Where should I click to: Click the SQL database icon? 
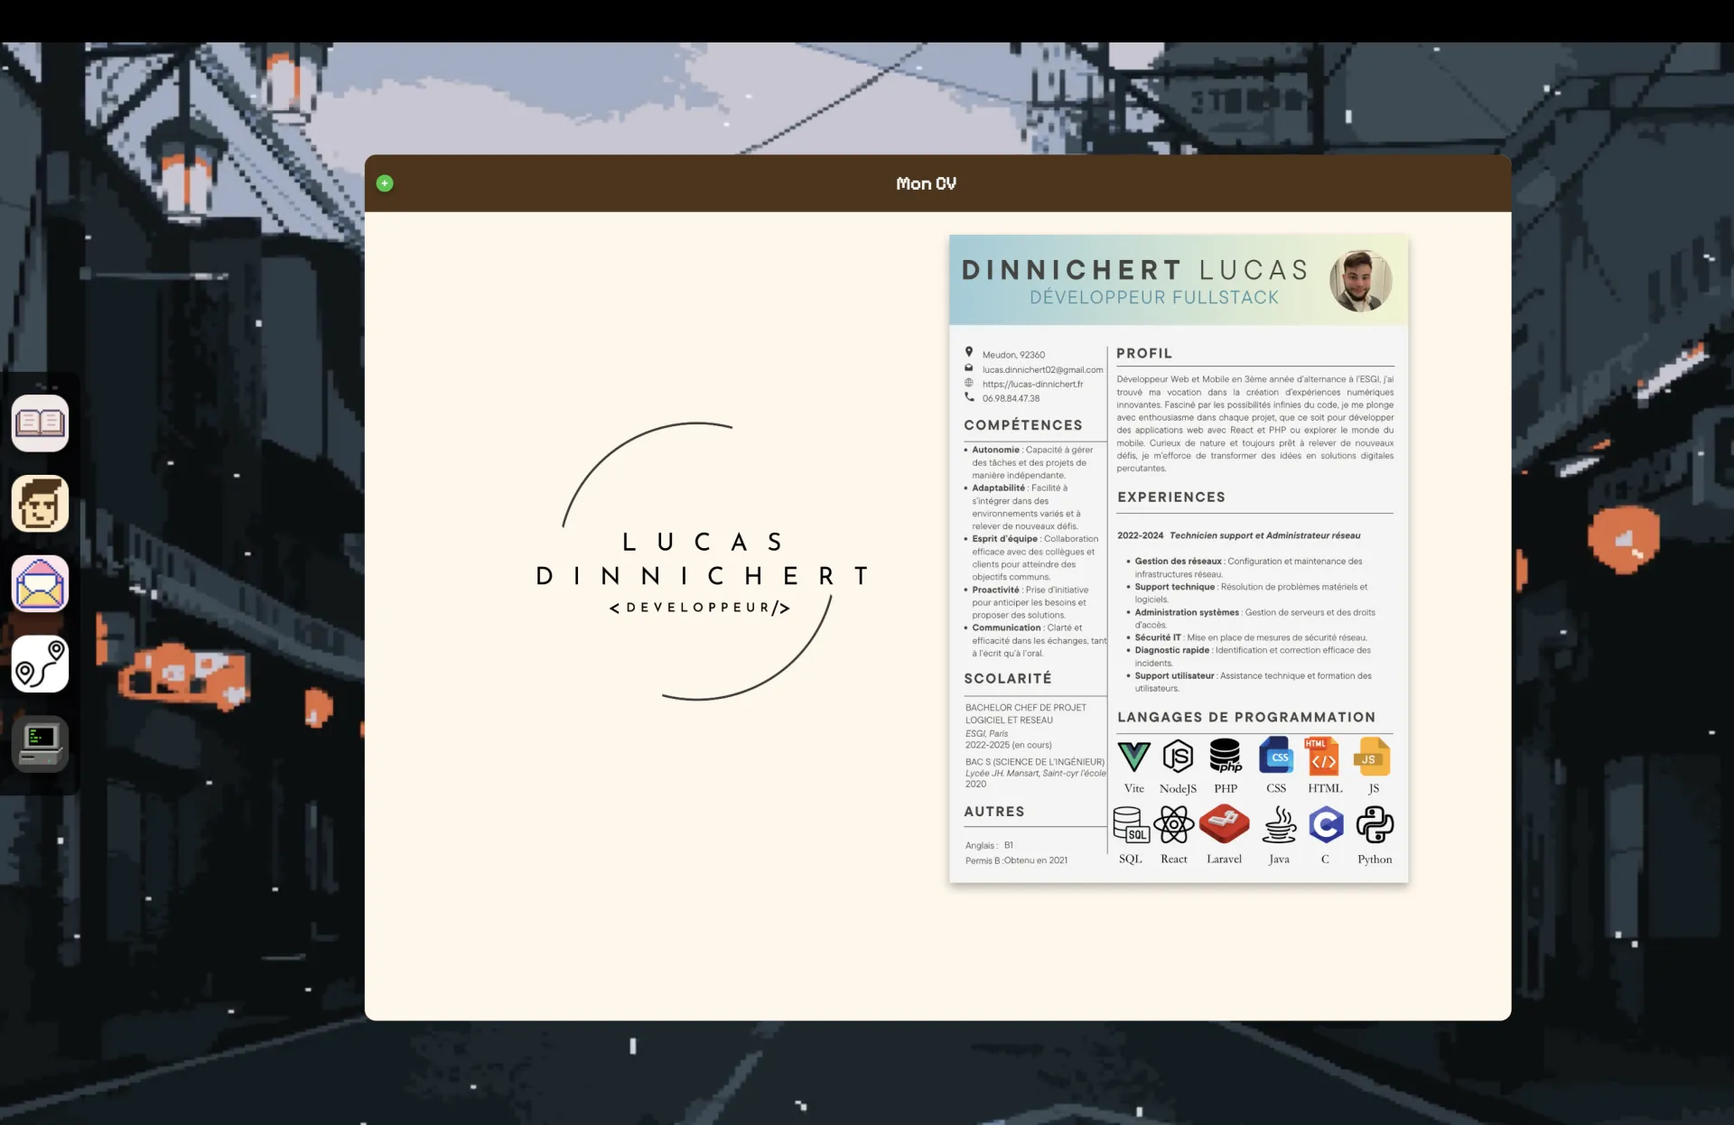pos(1131,824)
